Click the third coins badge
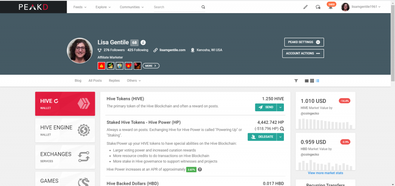 point(120,66)
